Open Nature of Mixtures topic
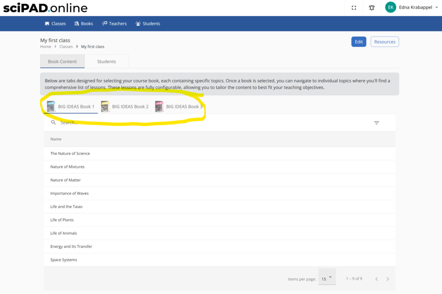Image resolution: width=442 pixels, height=294 pixels. point(220,167)
